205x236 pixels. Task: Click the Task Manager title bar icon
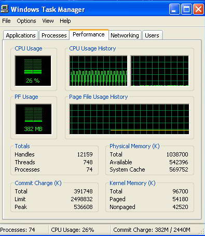pyautogui.click(x=5, y=9)
